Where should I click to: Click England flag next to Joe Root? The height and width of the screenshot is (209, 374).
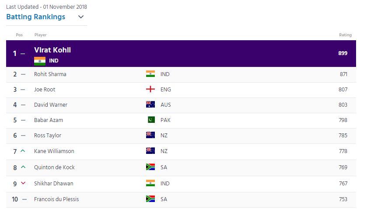pos(150,89)
